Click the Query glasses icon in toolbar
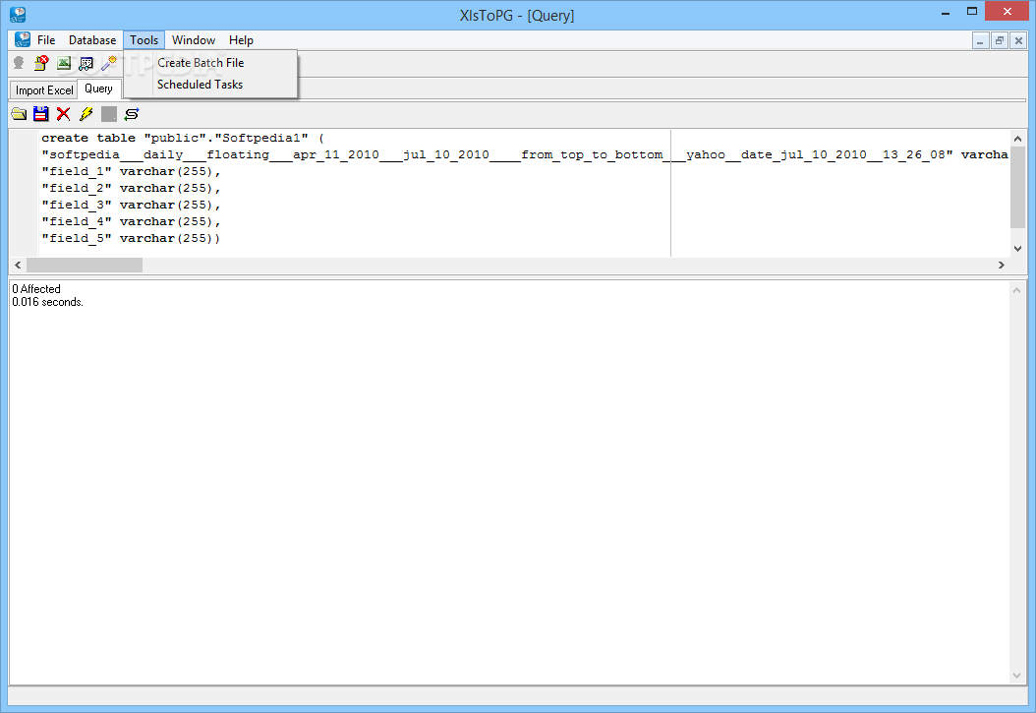 click(x=86, y=64)
